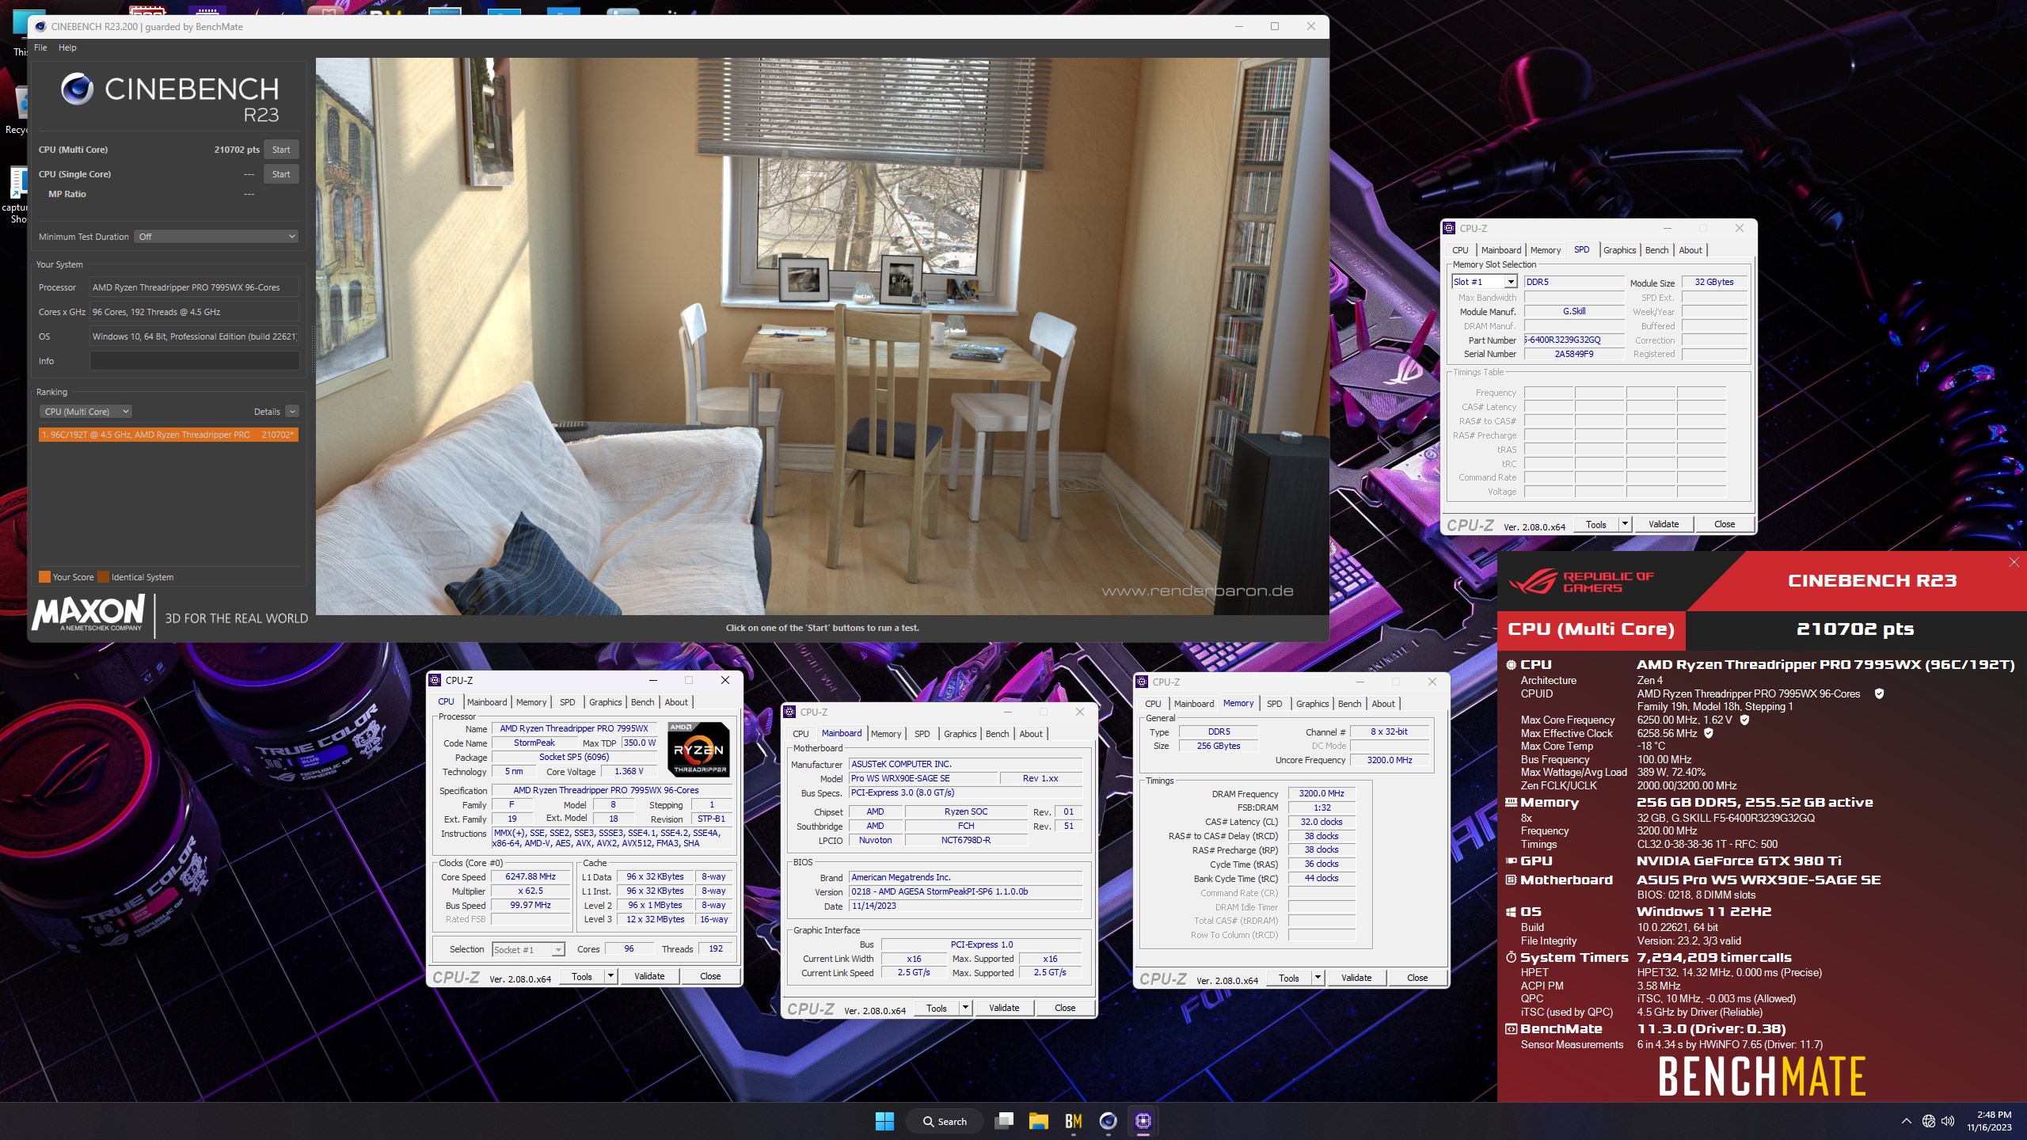Select CPU Multi Core ranking dropdown
Screen dimensions: 2027x1140
click(x=85, y=411)
